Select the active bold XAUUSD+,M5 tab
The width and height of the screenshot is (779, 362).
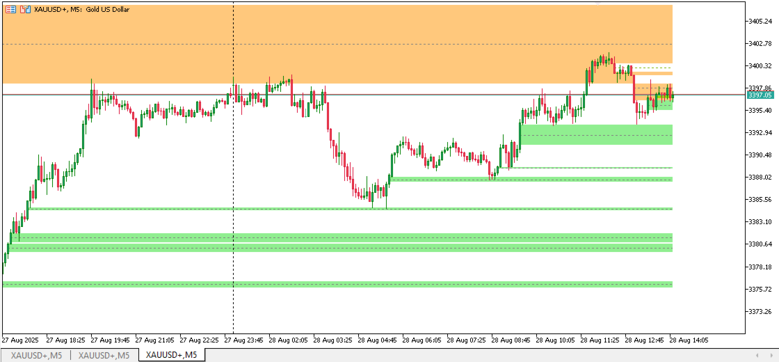click(171, 355)
